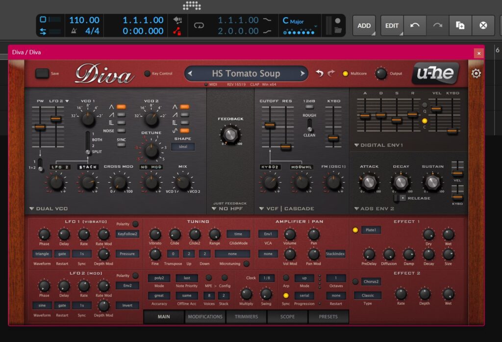
Task: Toggle arpeggiator Sync LED
Action: (x=286, y=295)
